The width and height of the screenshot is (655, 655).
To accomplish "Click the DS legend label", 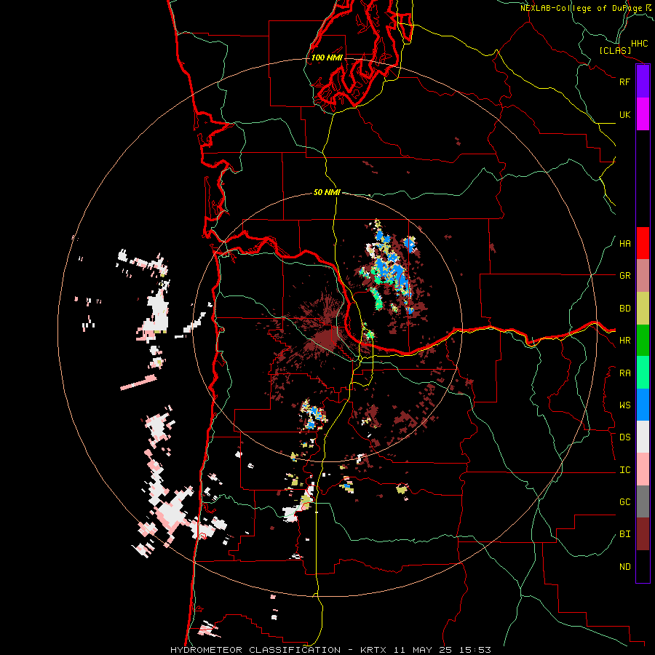I will click(624, 437).
